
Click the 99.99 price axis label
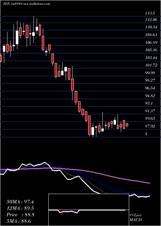point(150,73)
